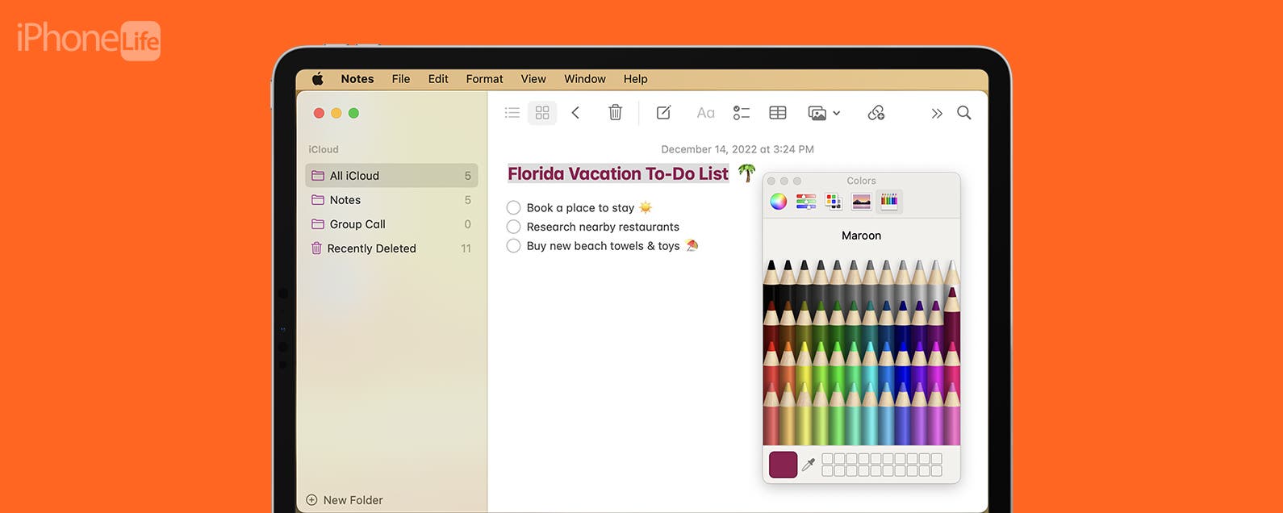Open the Recently Deleted folder

coord(371,248)
